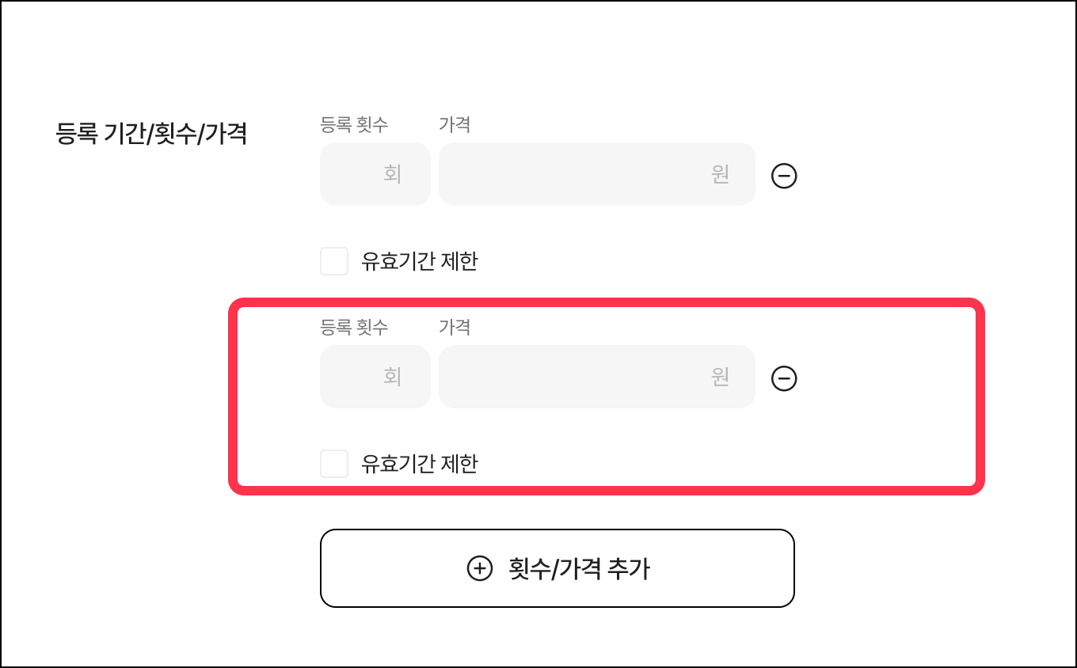This screenshot has width=1077, height=668.
Task: Click the minus icon in the highlighted second row
Action: click(x=784, y=378)
